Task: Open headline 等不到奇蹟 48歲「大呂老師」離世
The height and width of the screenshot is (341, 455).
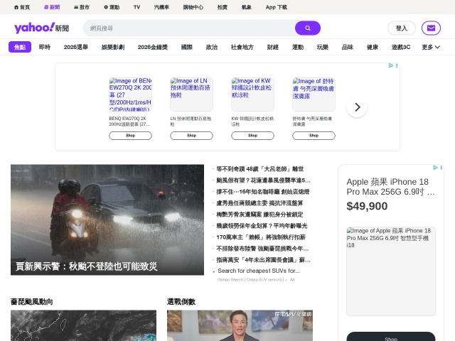Action: pos(260,169)
